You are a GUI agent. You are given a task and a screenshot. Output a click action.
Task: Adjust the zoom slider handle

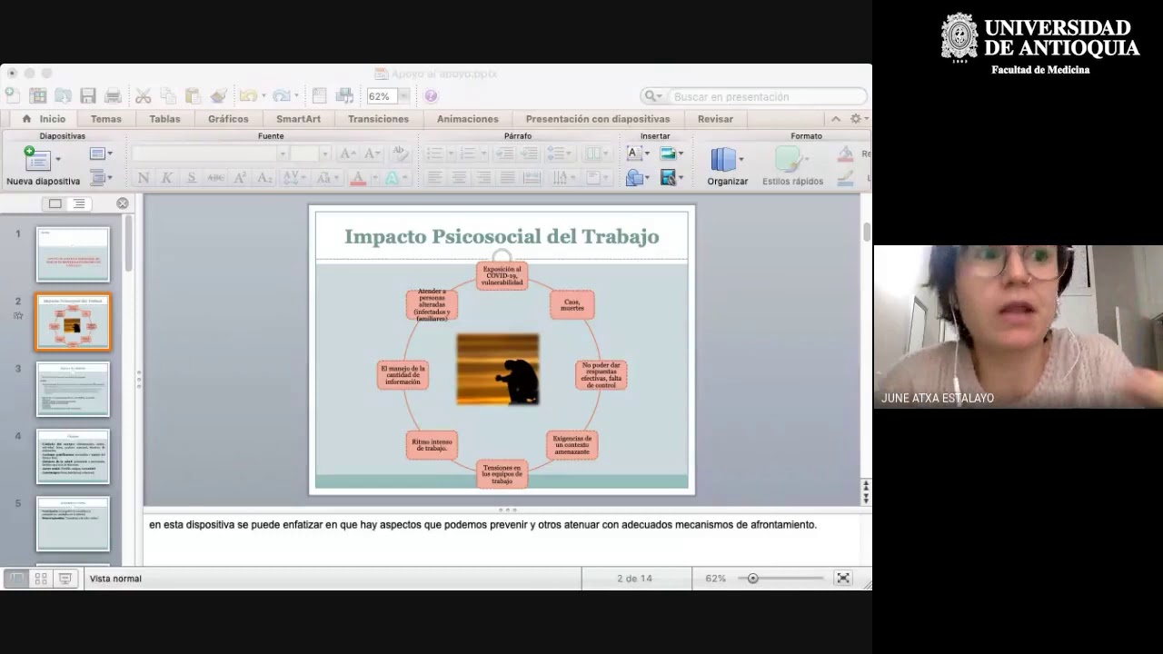[x=752, y=578]
